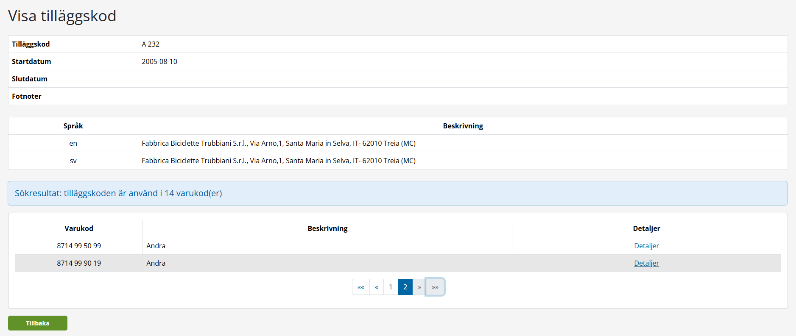Click varukod cell 8714 99 50 99
Screen dimensions: 796x336
tap(79, 246)
